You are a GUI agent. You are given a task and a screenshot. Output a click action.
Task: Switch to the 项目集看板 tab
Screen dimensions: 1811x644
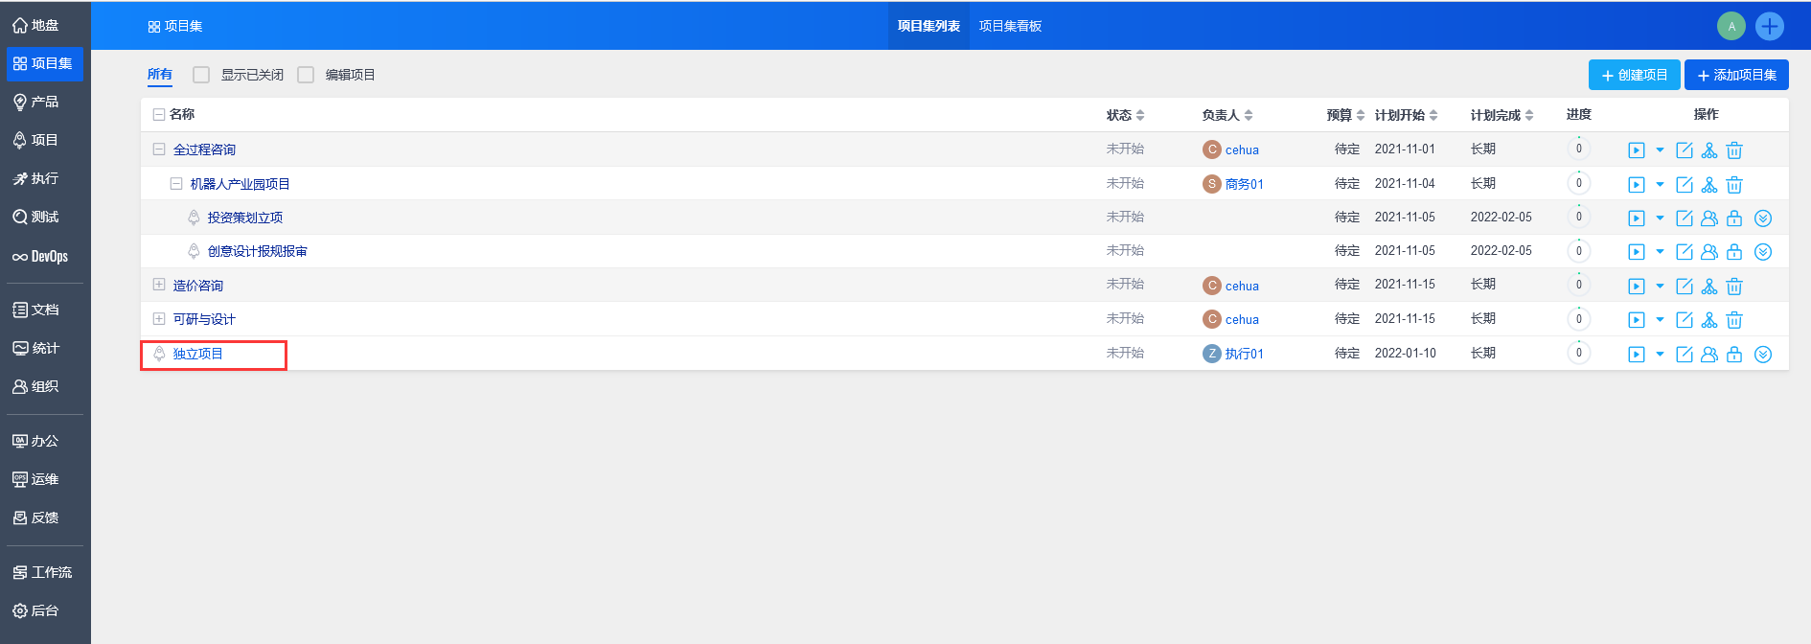coord(1010,26)
